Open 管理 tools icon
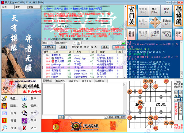The image size is (184, 133). point(25,106)
